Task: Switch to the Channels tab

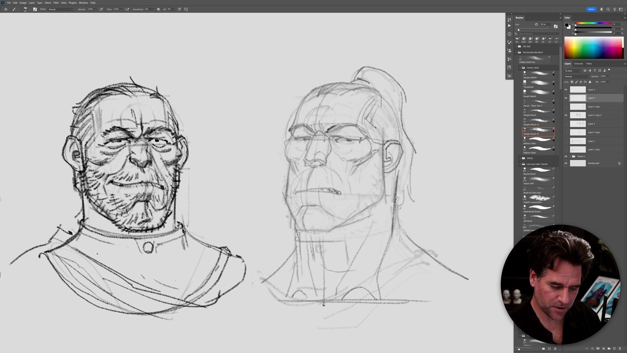Action: click(x=578, y=64)
